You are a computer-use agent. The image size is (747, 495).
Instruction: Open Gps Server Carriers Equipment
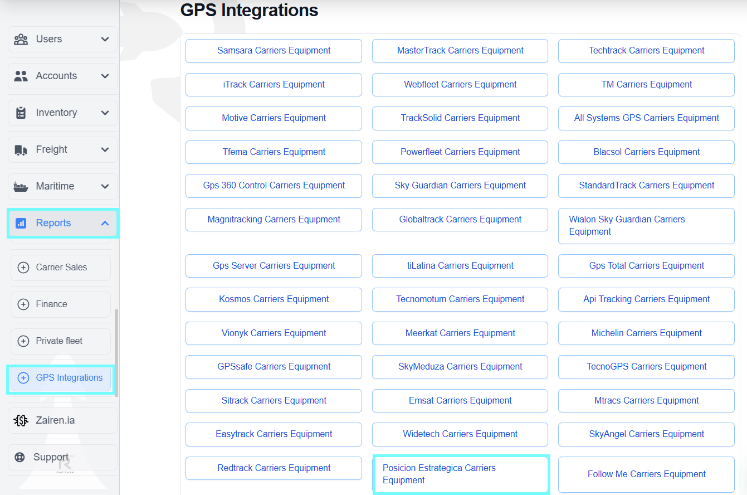(274, 266)
